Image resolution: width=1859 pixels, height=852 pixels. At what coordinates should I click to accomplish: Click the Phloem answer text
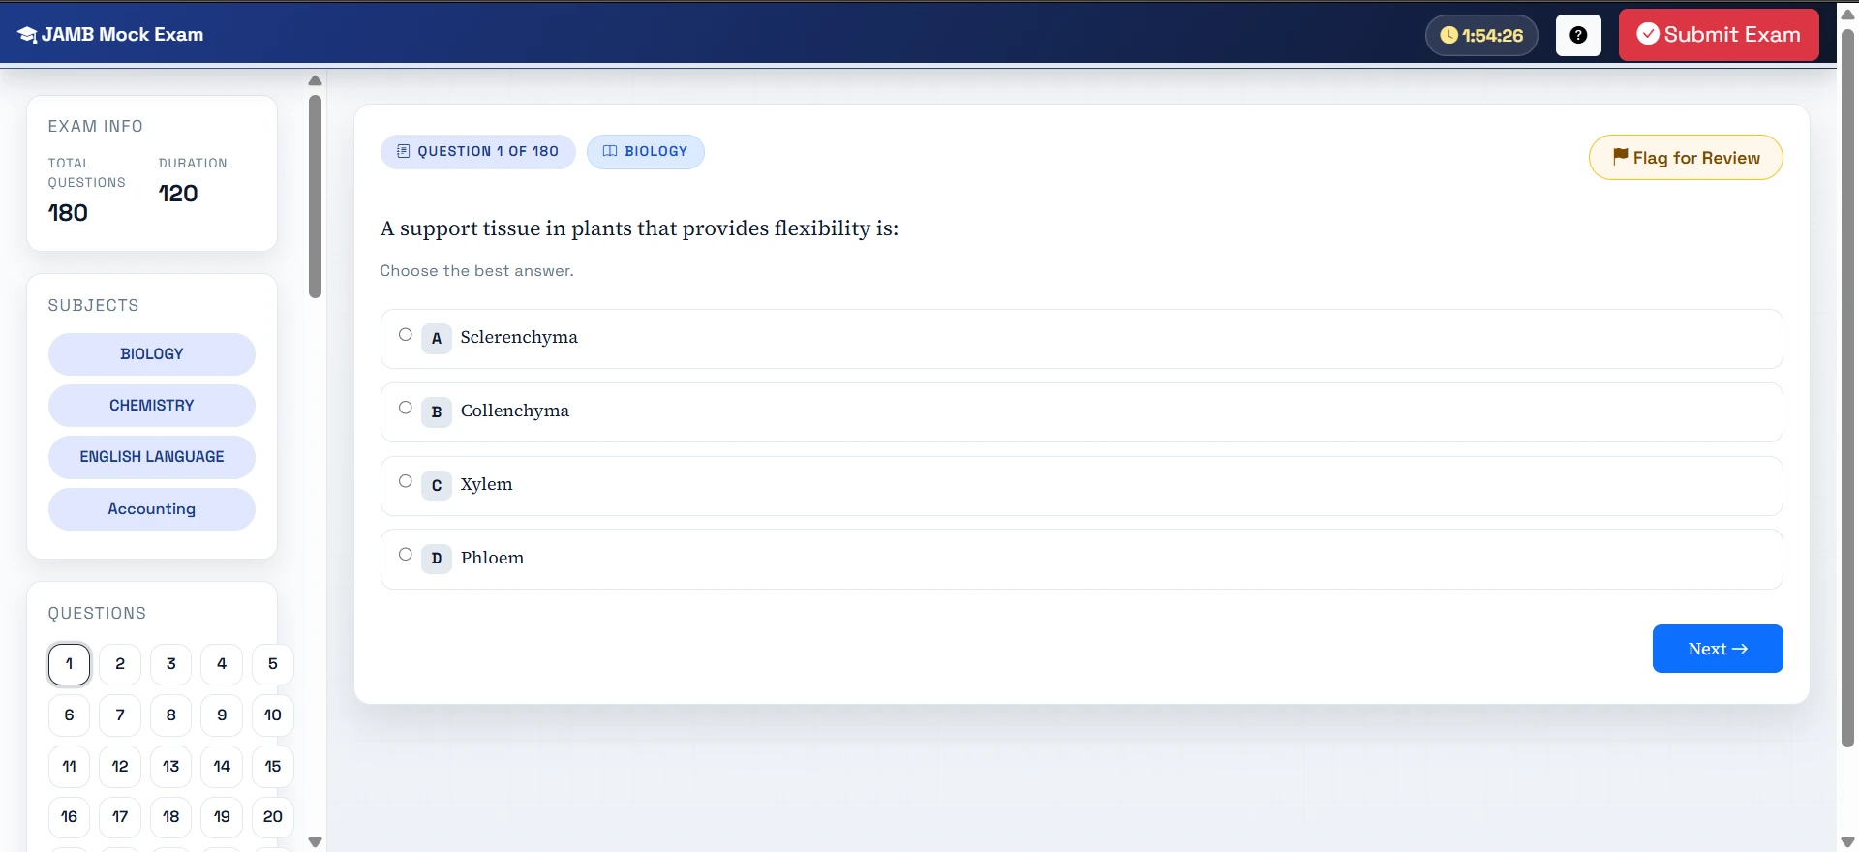(x=492, y=558)
